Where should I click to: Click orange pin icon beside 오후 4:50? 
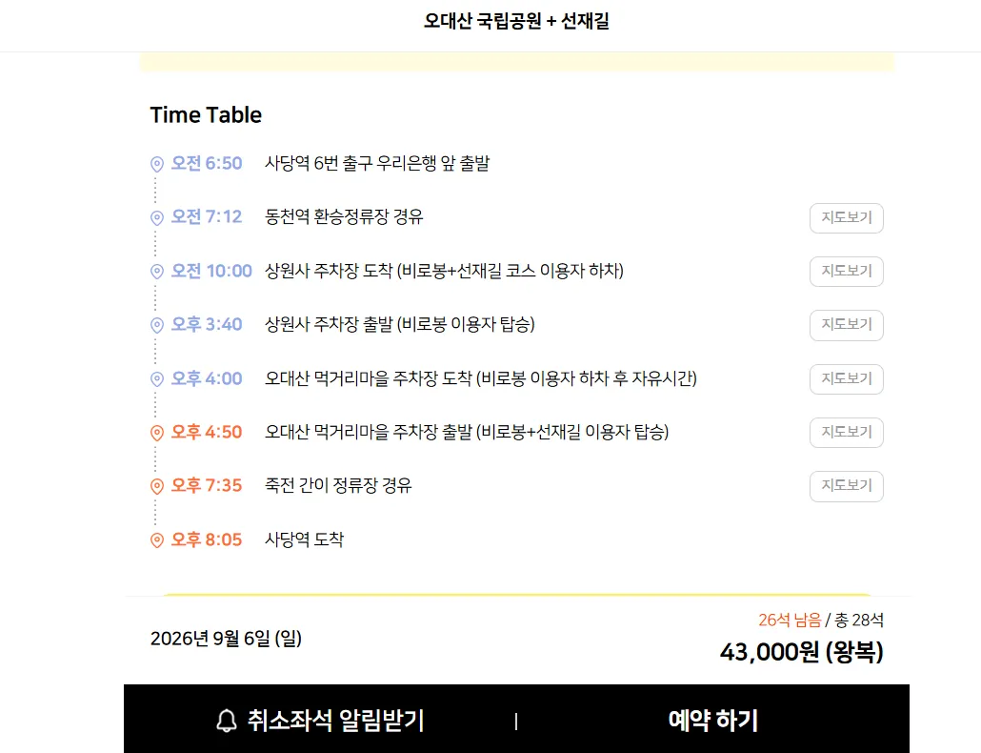point(157,433)
